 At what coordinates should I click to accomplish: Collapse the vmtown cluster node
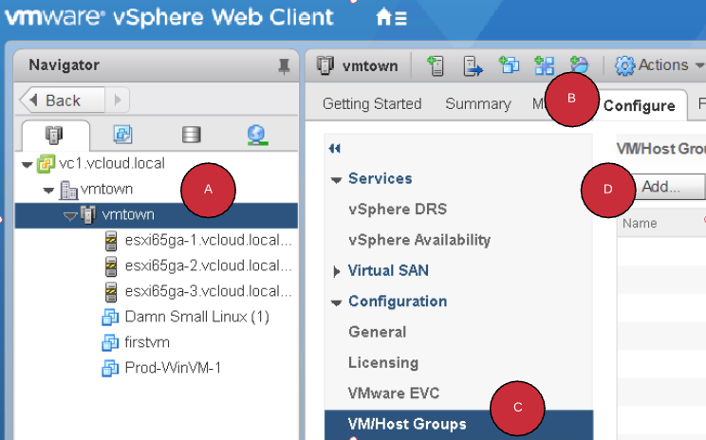[70, 216]
